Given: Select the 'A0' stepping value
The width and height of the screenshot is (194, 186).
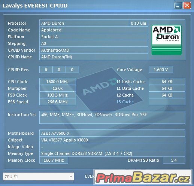Looking at the screenshot, I should 94,43.
